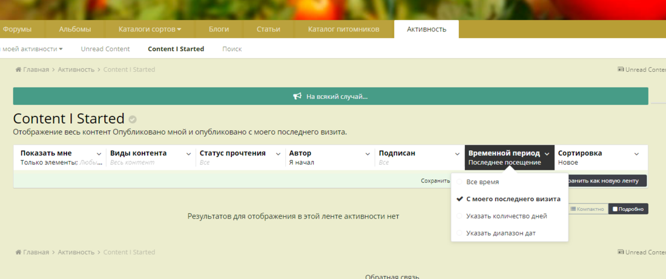Switch to 'Компактно' view mode
666x279 pixels.
click(587, 209)
